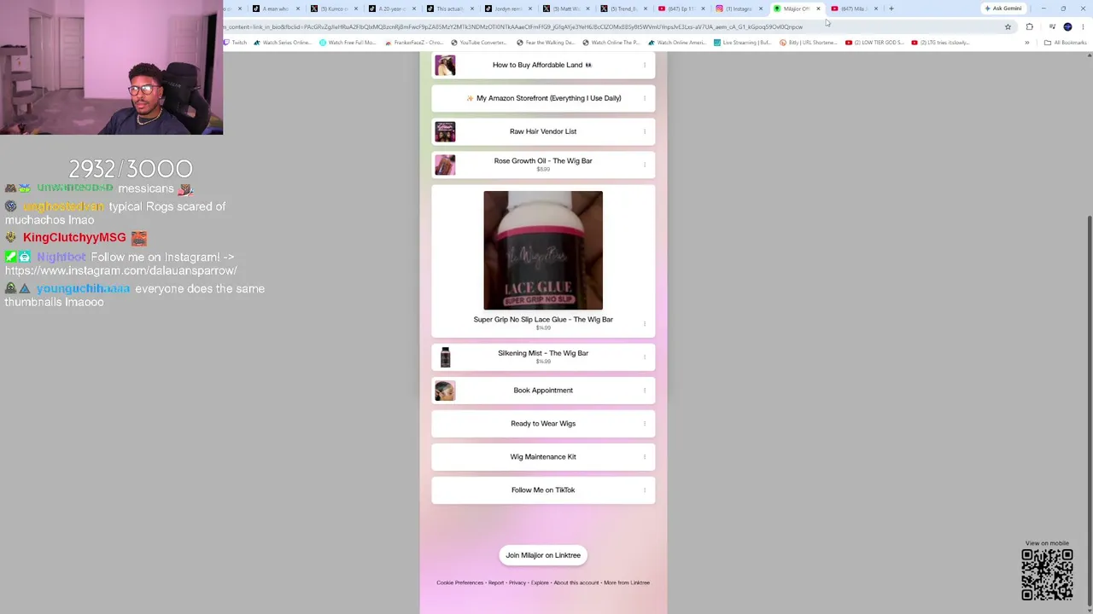Open the Fear the Walking Dead bookmark

pyautogui.click(x=545, y=43)
